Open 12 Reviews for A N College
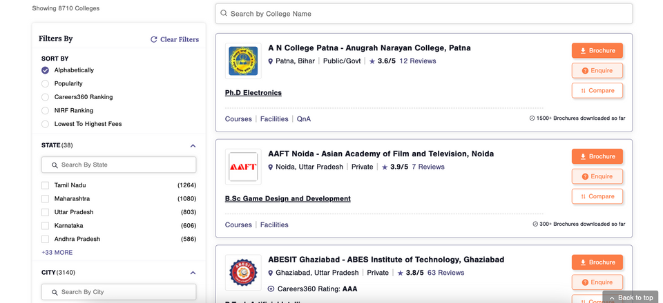 click(x=417, y=61)
